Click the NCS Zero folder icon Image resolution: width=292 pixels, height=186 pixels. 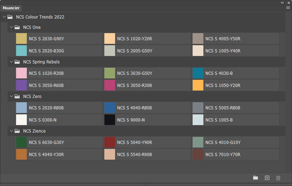click(x=17, y=96)
